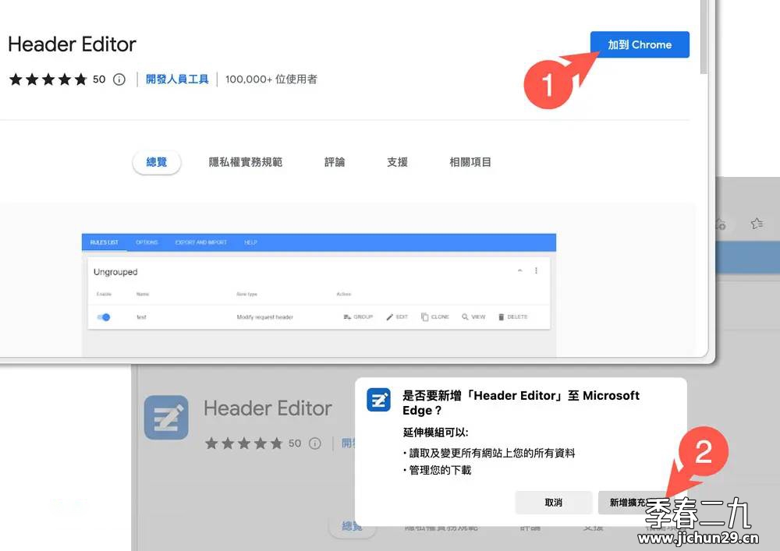Open the 評論 tab

point(335,162)
